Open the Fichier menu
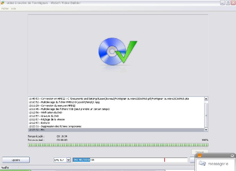The height and width of the screenshot is (171, 236). coord(5,9)
